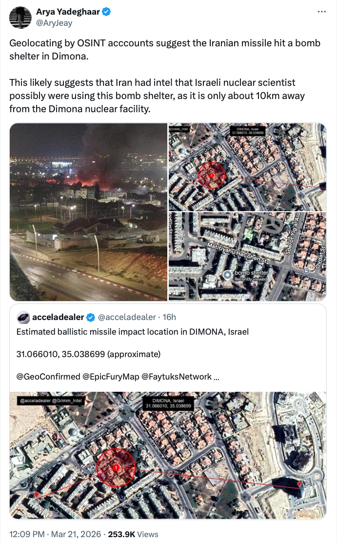Click red pin at right end of quoted map line
This screenshot has width=338, height=543.
(299, 484)
